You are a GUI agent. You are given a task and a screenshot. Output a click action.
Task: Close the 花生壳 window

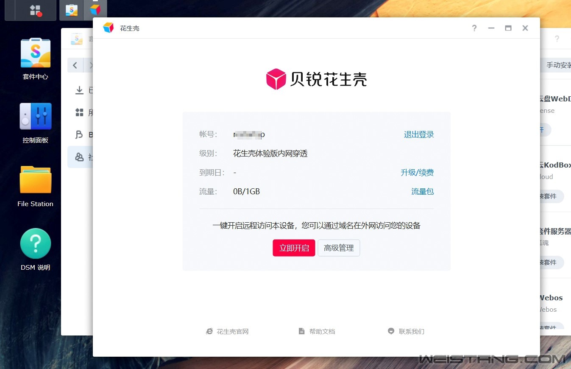click(x=525, y=28)
